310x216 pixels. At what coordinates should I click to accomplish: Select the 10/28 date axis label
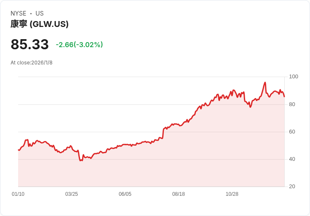click(232, 194)
